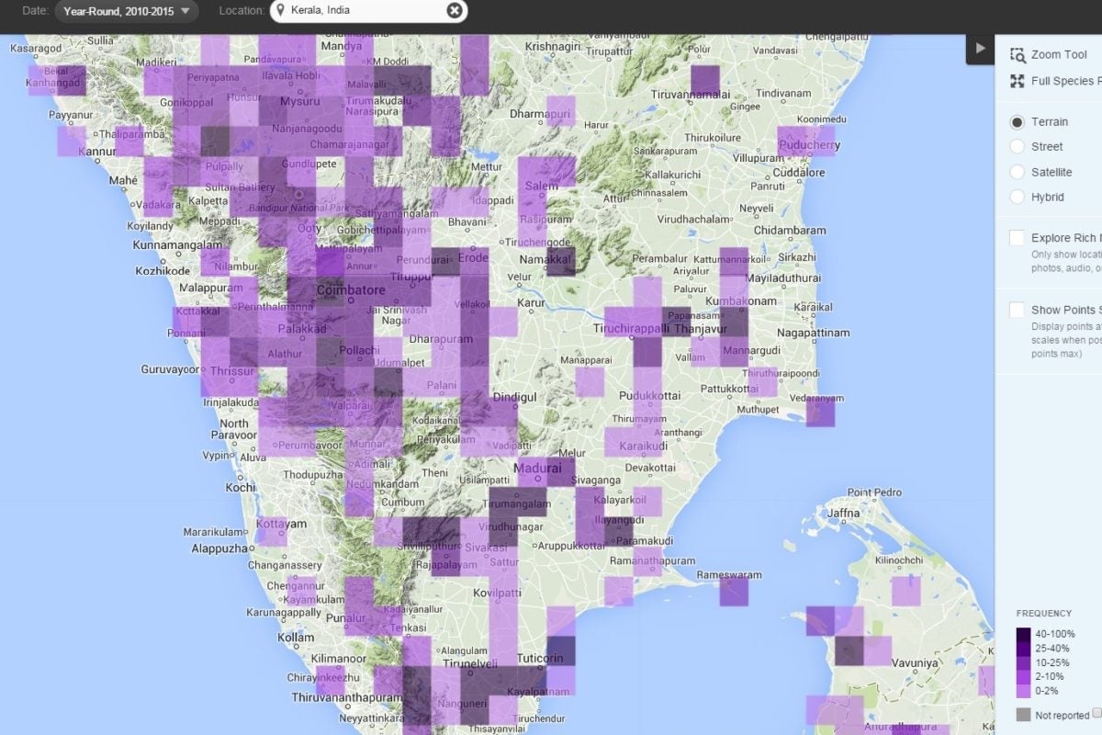The image size is (1102, 735).
Task: Click the Kochi label on the map
Action: click(x=240, y=488)
